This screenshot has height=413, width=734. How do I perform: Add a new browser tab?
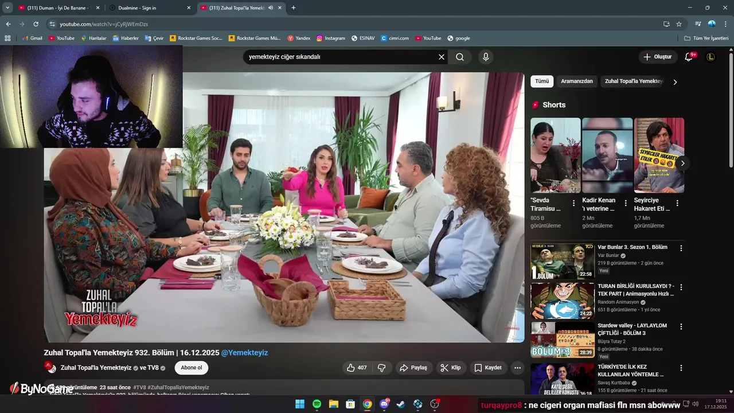click(294, 8)
